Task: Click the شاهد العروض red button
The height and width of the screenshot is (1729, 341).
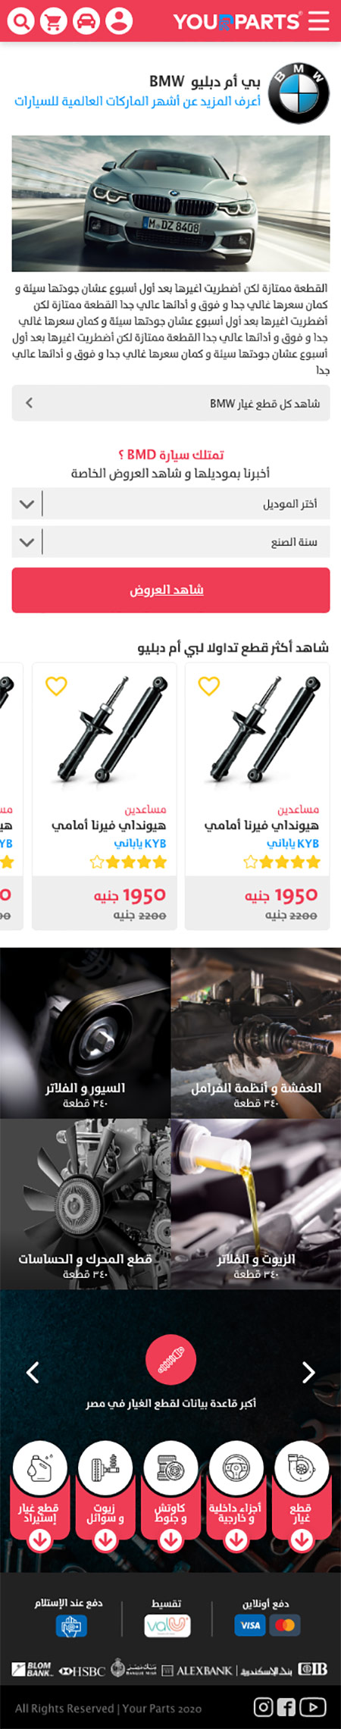Action: tap(170, 590)
